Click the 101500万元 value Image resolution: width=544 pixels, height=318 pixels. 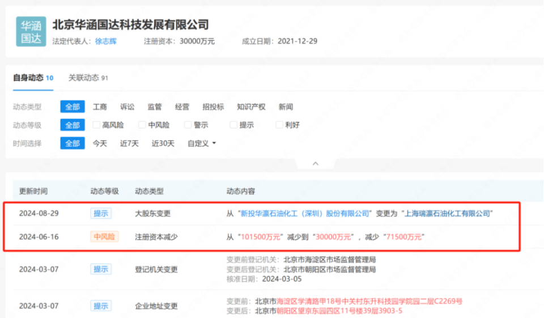click(260, 237)
